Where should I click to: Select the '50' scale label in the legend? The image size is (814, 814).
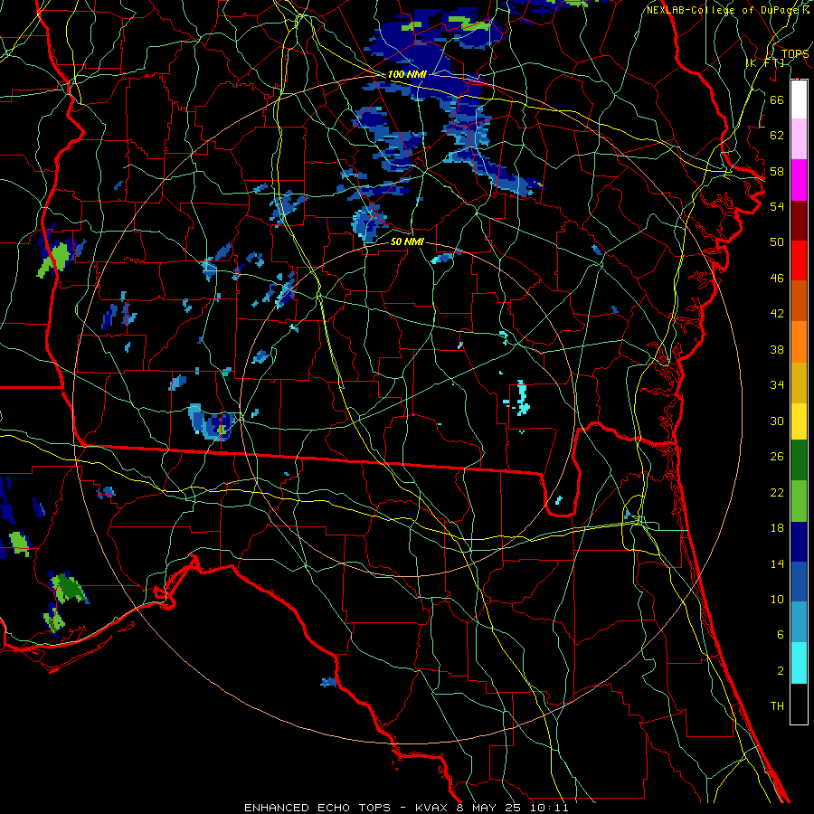pos(777,242)
